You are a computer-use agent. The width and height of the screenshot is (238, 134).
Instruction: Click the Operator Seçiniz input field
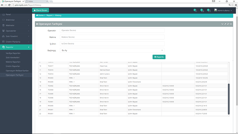[112, 30]
